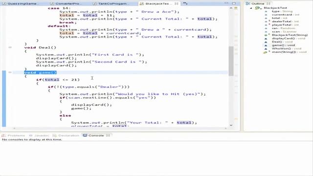The image size is (313, 176).
Task: Open the Problems view tab
Action: pos(14,135)
